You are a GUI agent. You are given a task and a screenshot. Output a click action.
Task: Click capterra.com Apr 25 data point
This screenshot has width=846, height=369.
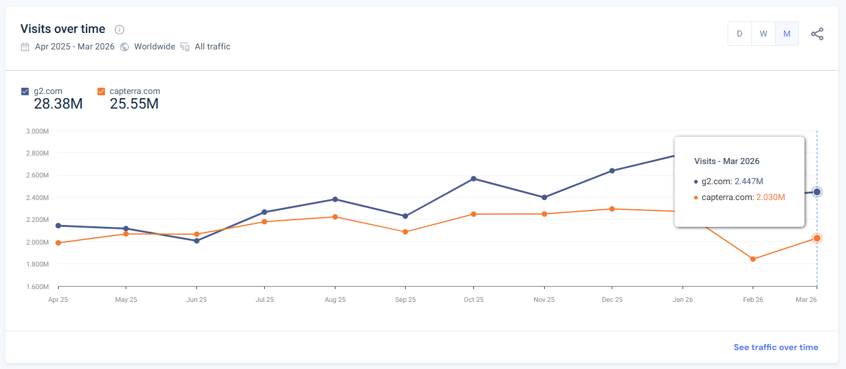point(58,243)
